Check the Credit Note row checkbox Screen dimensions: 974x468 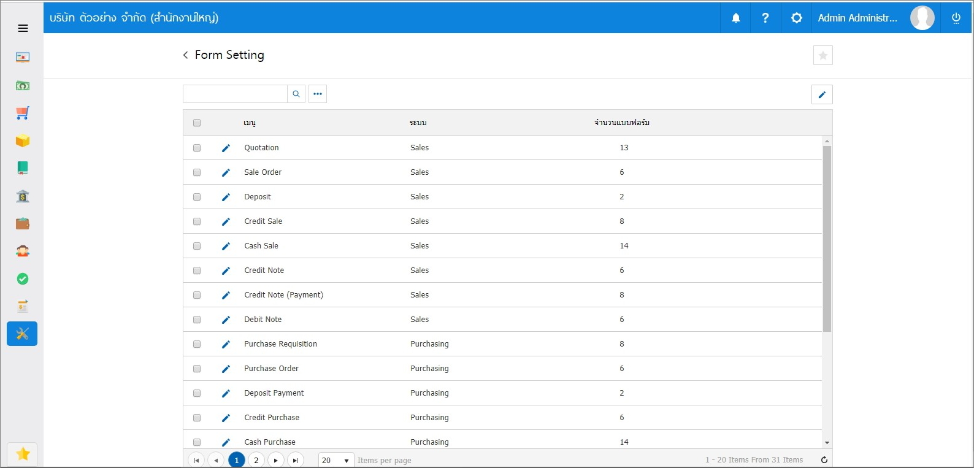pos(197,270)
